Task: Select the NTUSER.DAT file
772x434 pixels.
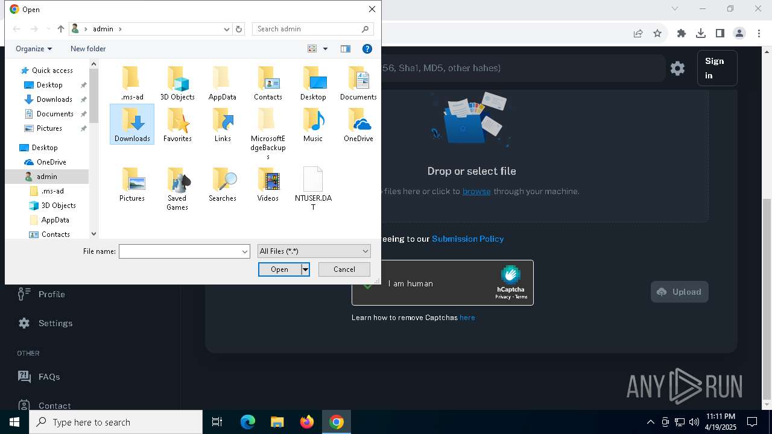Action: (313, 189)
